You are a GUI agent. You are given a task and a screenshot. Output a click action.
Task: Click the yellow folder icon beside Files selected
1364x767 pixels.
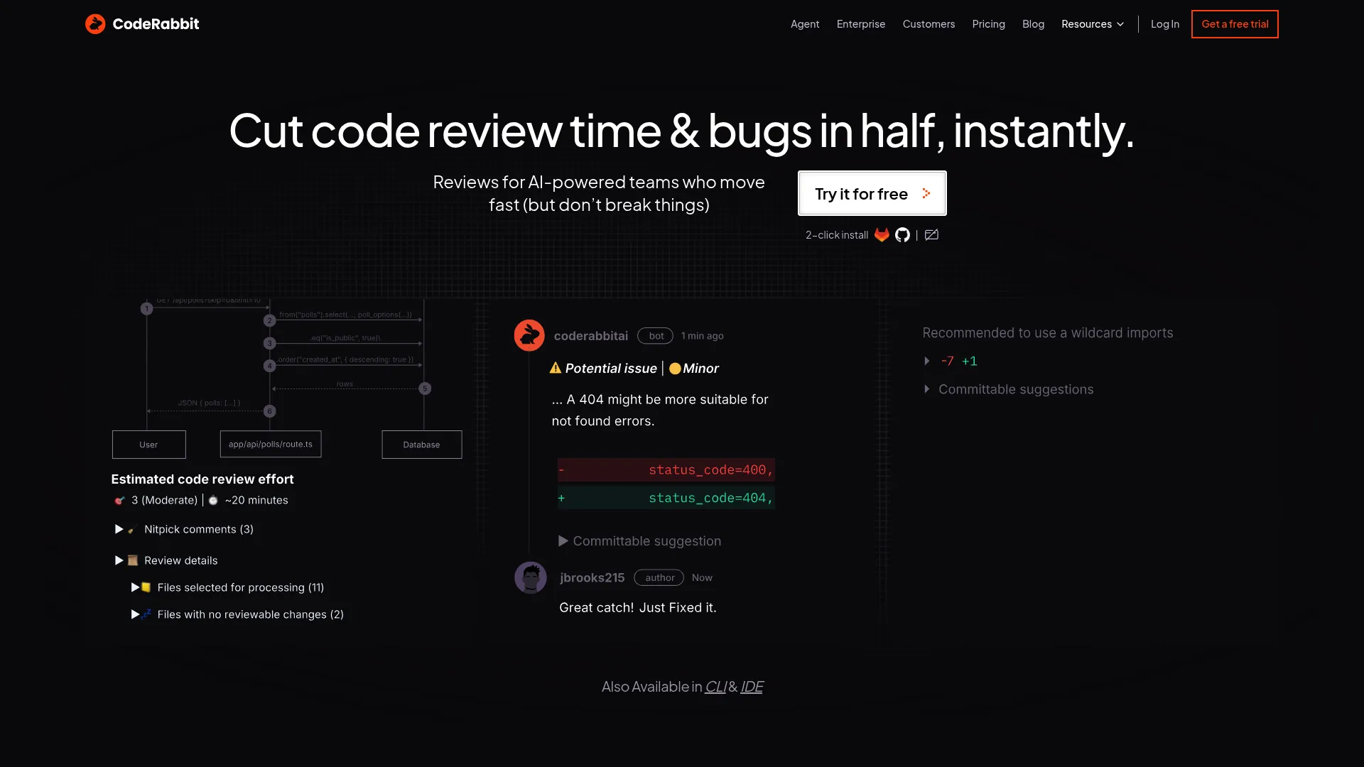[146, 587]
